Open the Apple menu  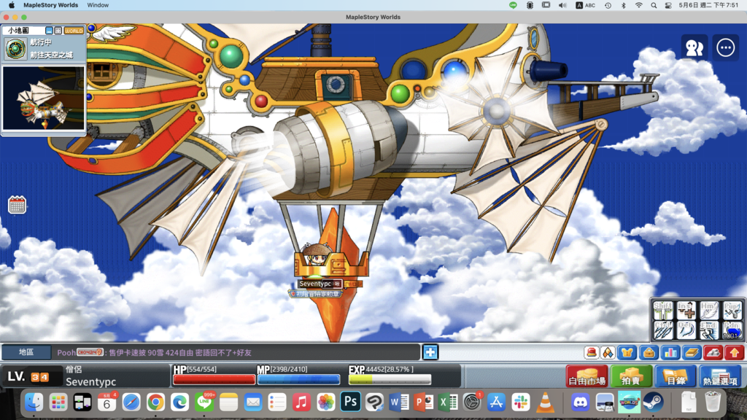(x=12, y=5)
